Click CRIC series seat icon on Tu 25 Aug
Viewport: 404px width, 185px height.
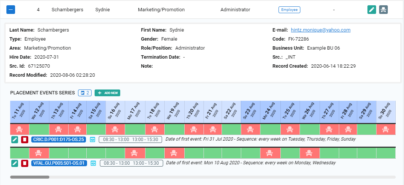290,129
